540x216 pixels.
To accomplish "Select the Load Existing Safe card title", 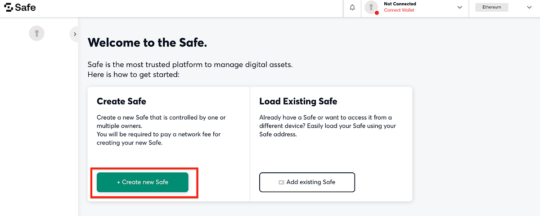I will (x=298, y=101).
